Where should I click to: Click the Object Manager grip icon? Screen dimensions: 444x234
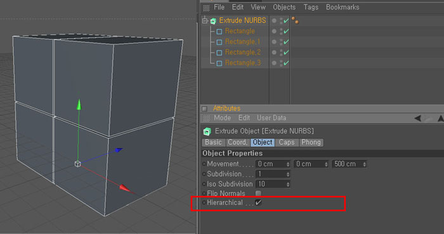206,8
